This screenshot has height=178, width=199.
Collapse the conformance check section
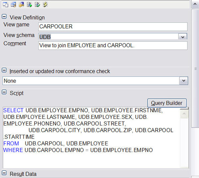(x=4, y=70)
